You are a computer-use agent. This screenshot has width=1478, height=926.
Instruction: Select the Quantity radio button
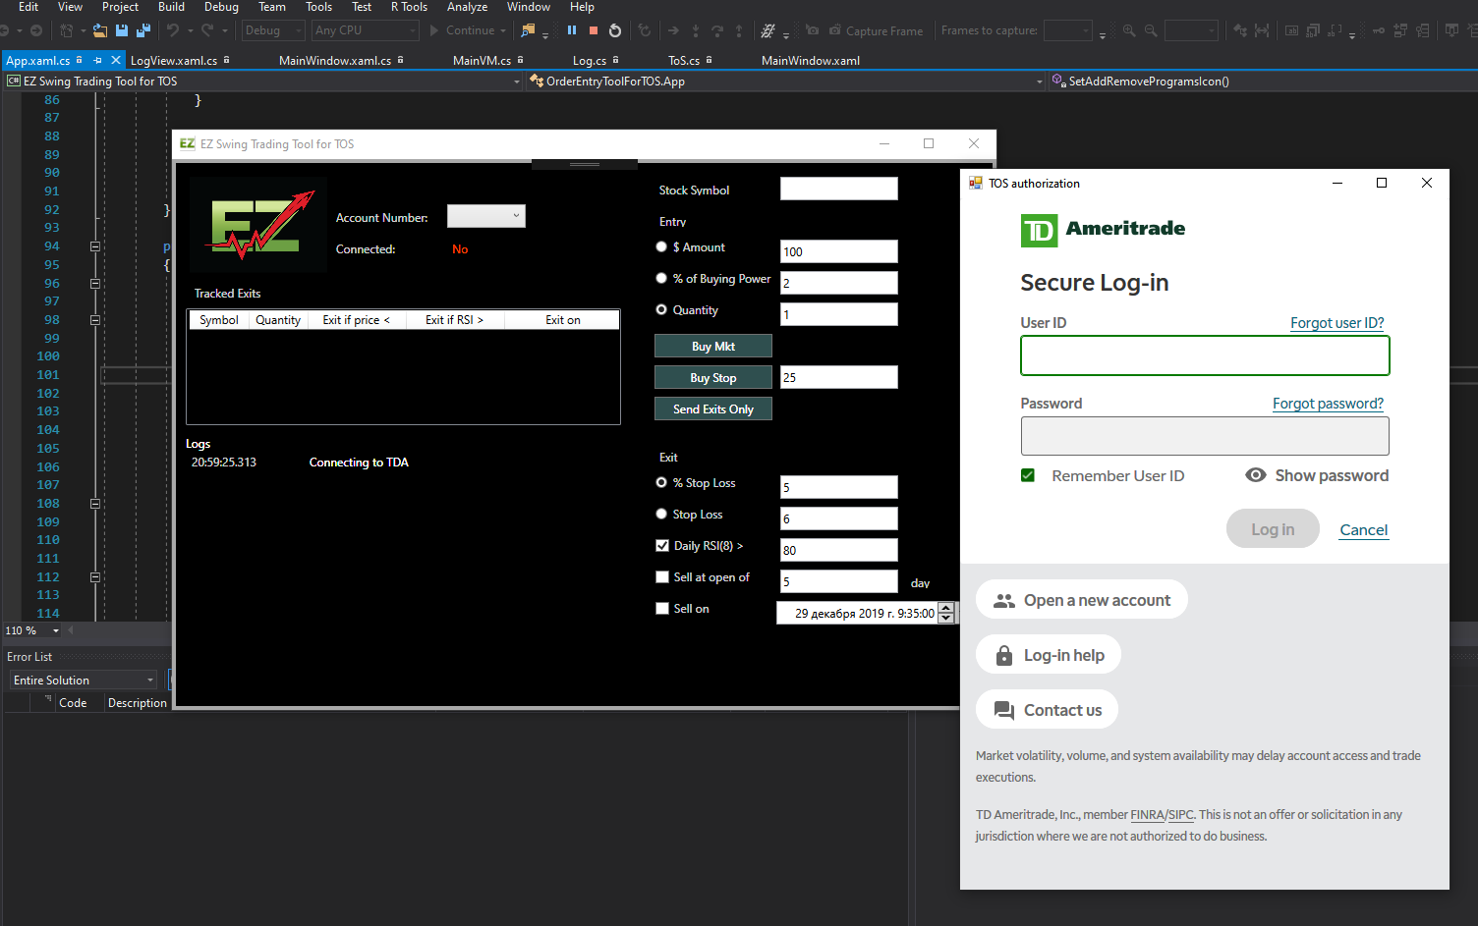[x=661, y=309]
